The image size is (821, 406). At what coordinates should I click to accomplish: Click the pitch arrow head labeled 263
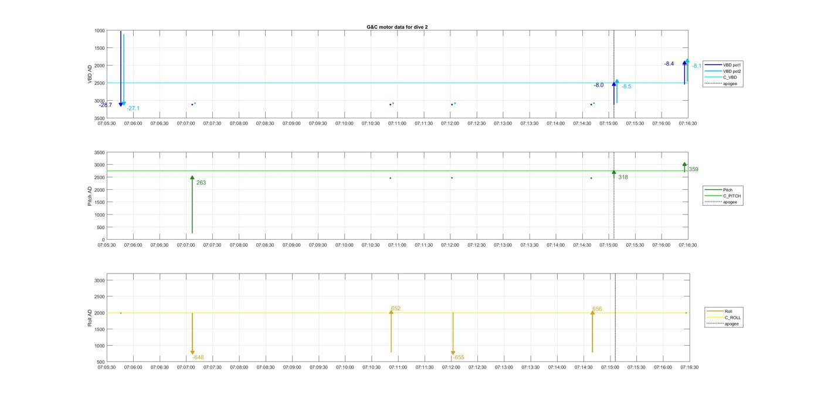point(192,178)
